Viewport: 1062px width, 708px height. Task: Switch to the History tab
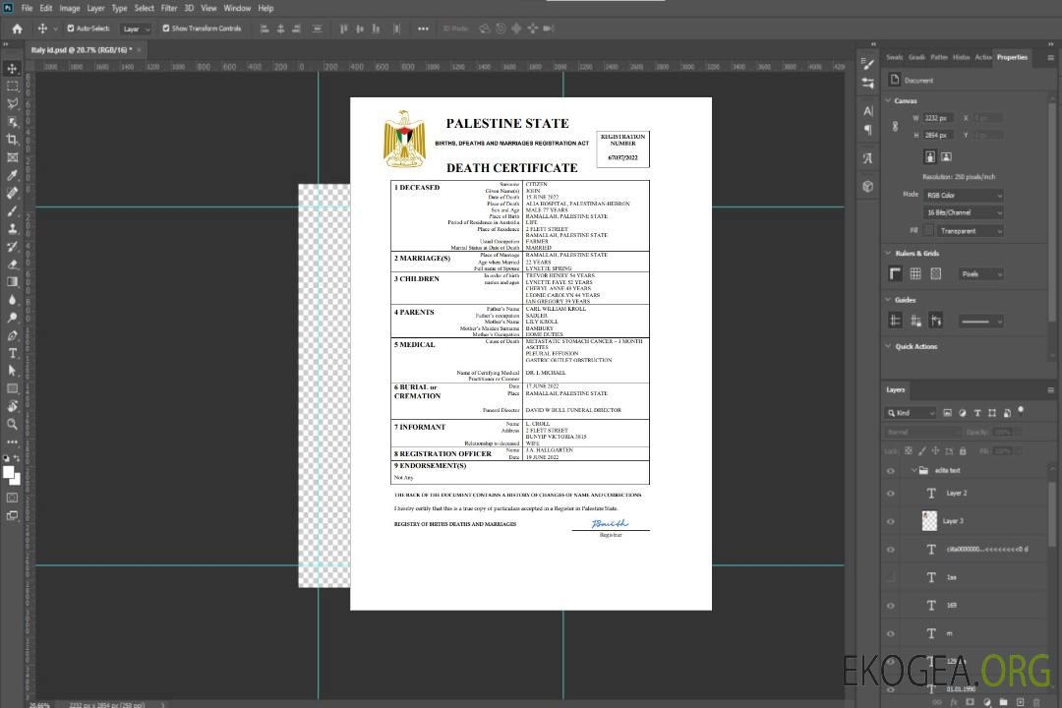coord(961,57)
